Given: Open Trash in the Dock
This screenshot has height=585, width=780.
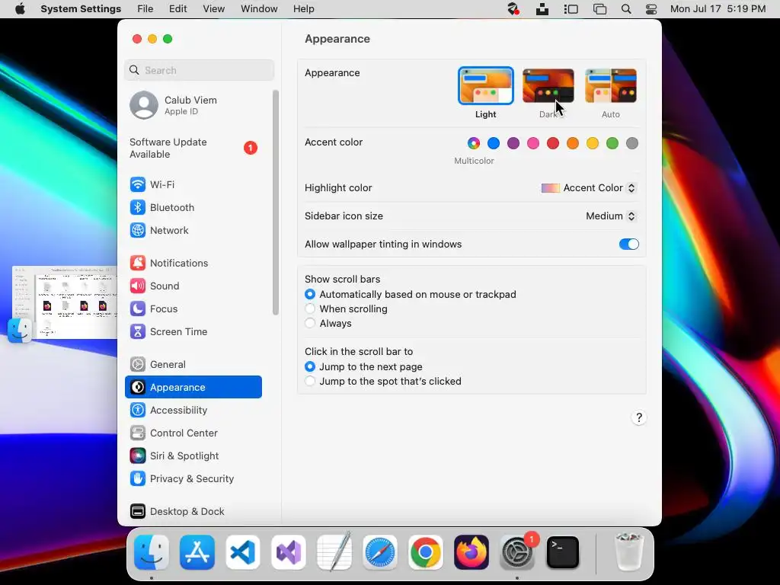Looking at the screenshot, I should coord(628,551).
